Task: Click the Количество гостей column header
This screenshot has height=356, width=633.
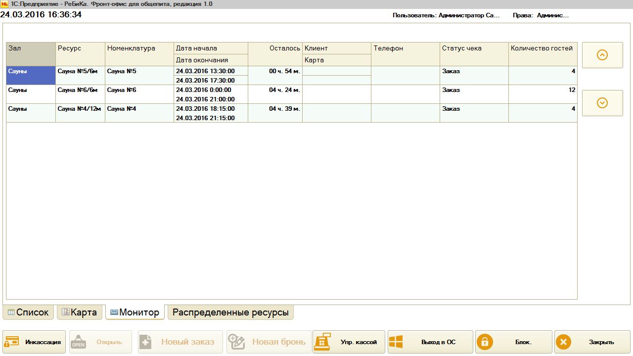Action: pyautogui.click(x=543, y=54)
